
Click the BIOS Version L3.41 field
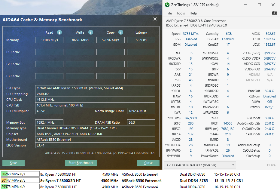point(95,145)
